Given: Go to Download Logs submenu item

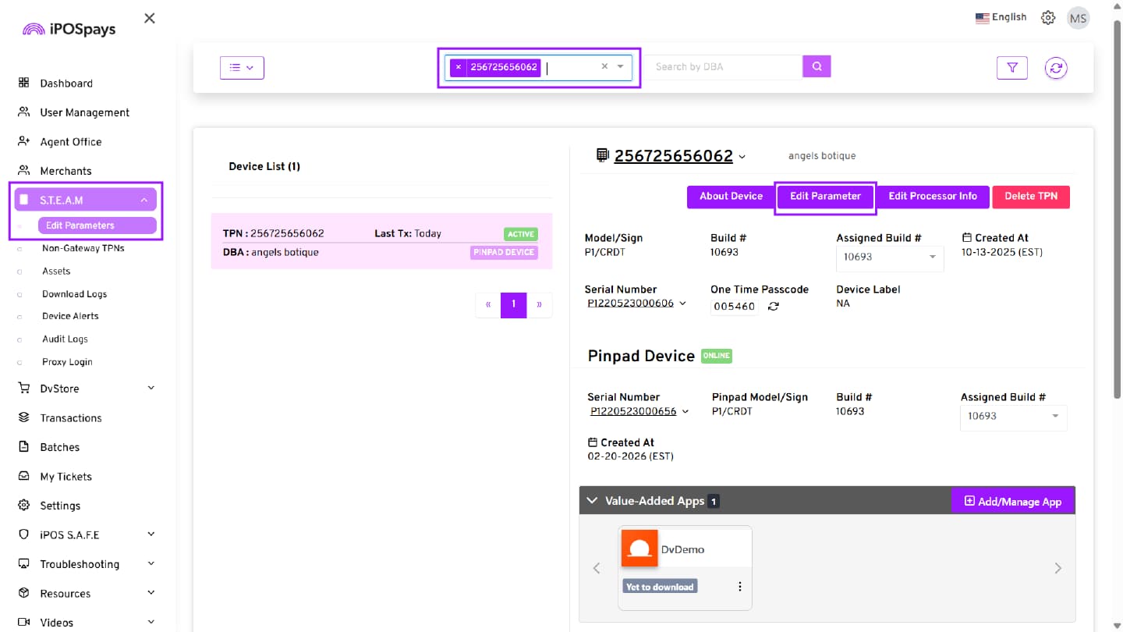Looking at the screenshot, I should (x=74, y=294).
